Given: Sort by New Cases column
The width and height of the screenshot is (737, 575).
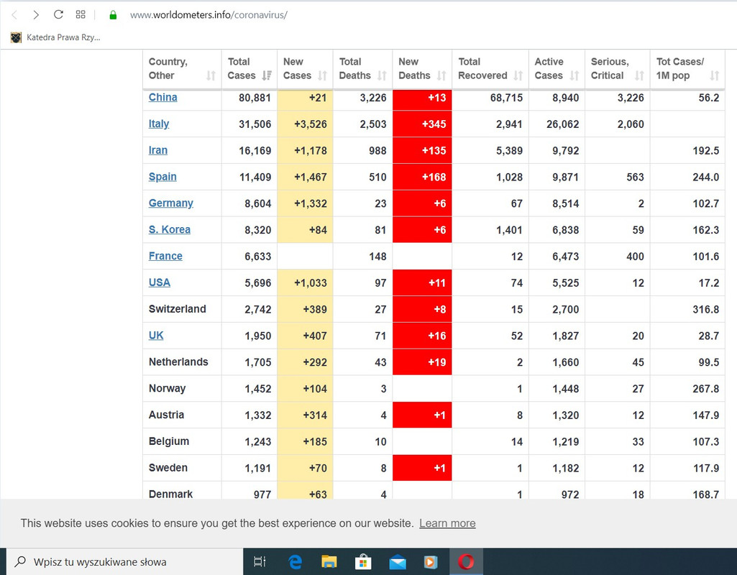Looking at the screenshot, I should click(x=305, y=69).
